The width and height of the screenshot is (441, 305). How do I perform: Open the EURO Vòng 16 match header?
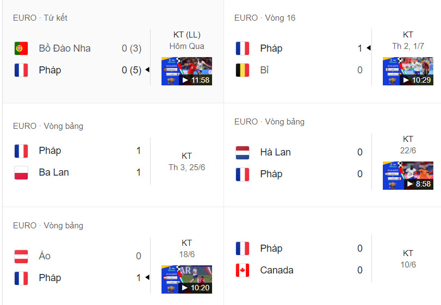tap(265, 18)
